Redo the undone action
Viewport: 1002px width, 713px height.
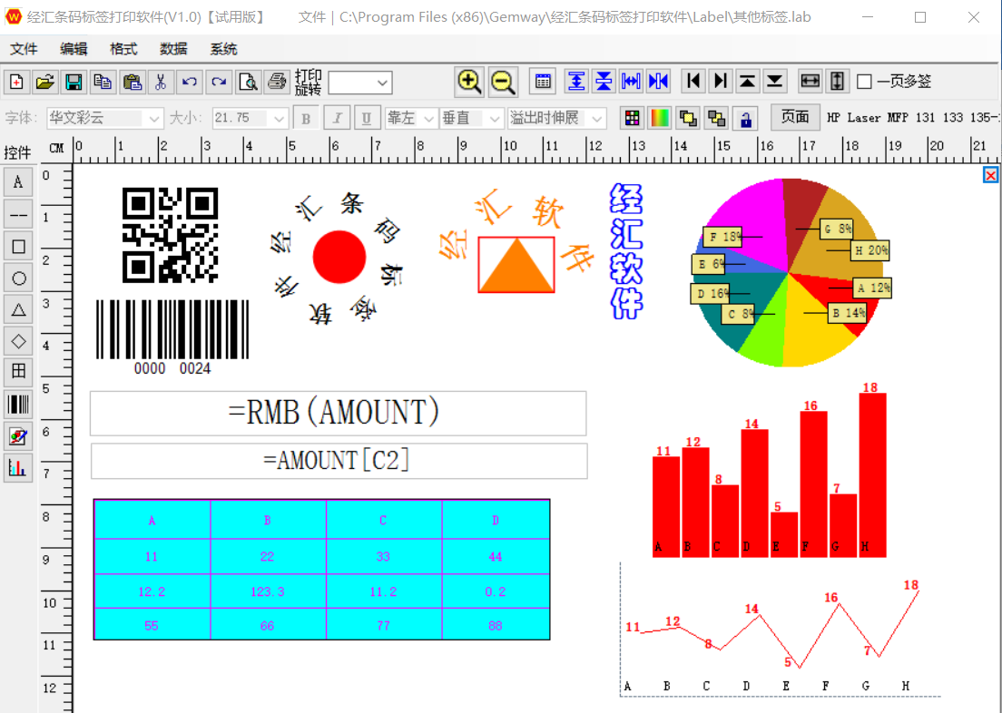click(x=219, y=82)
